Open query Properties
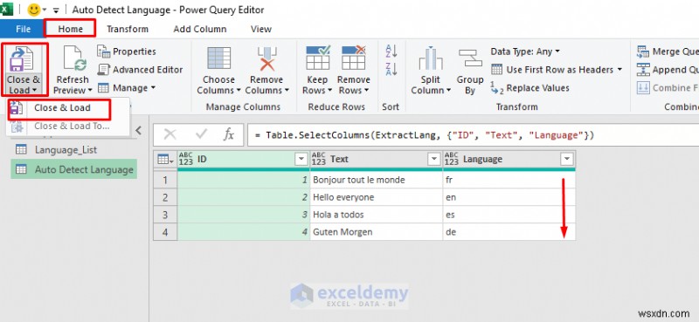 click(127, 51)
